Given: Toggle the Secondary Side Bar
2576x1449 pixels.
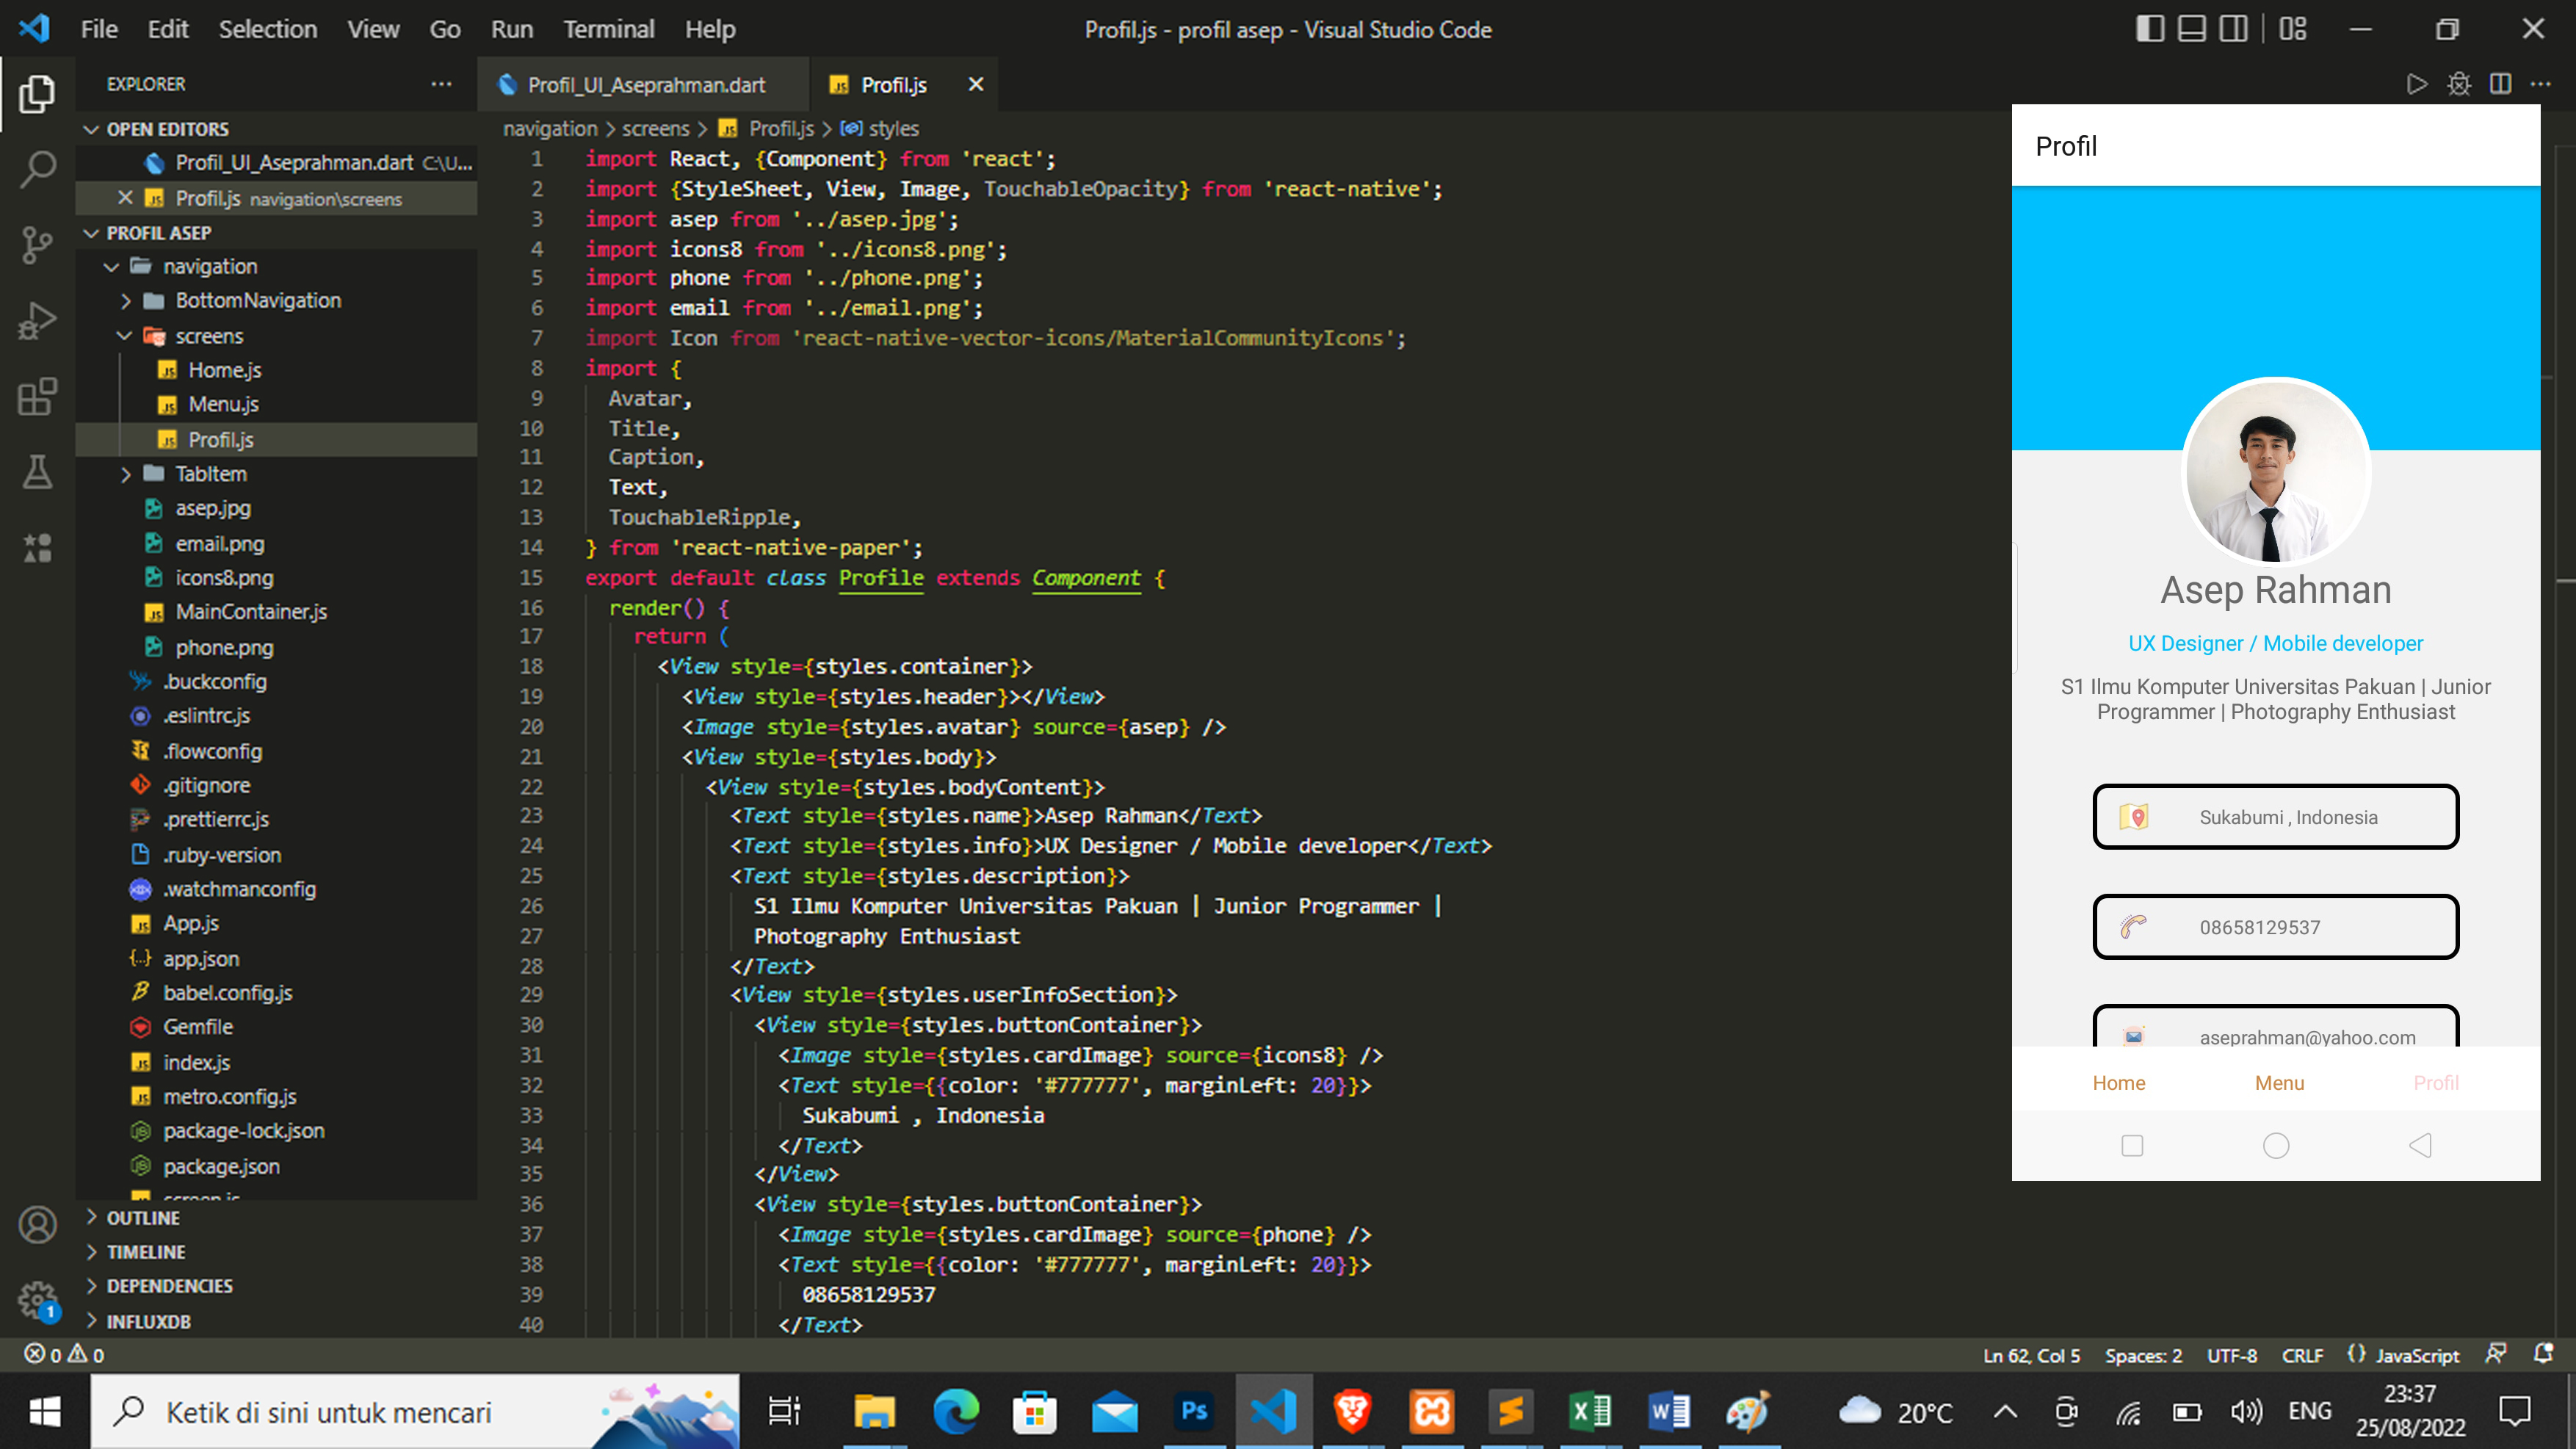Looking at the screenshot, I should coord(2232,29).
